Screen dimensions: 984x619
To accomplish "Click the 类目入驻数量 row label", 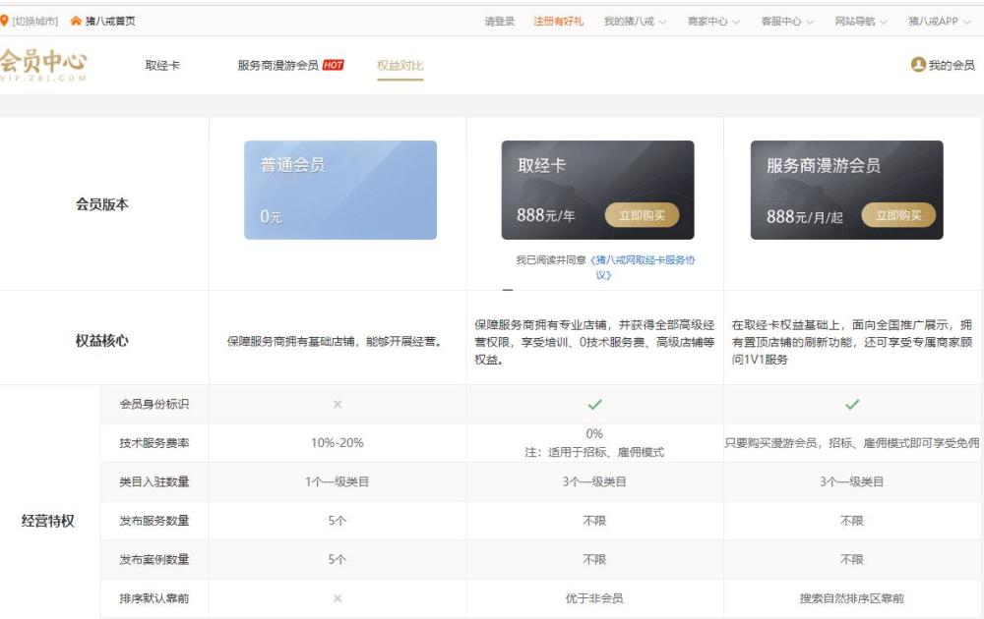I will [x=154, y=482].
